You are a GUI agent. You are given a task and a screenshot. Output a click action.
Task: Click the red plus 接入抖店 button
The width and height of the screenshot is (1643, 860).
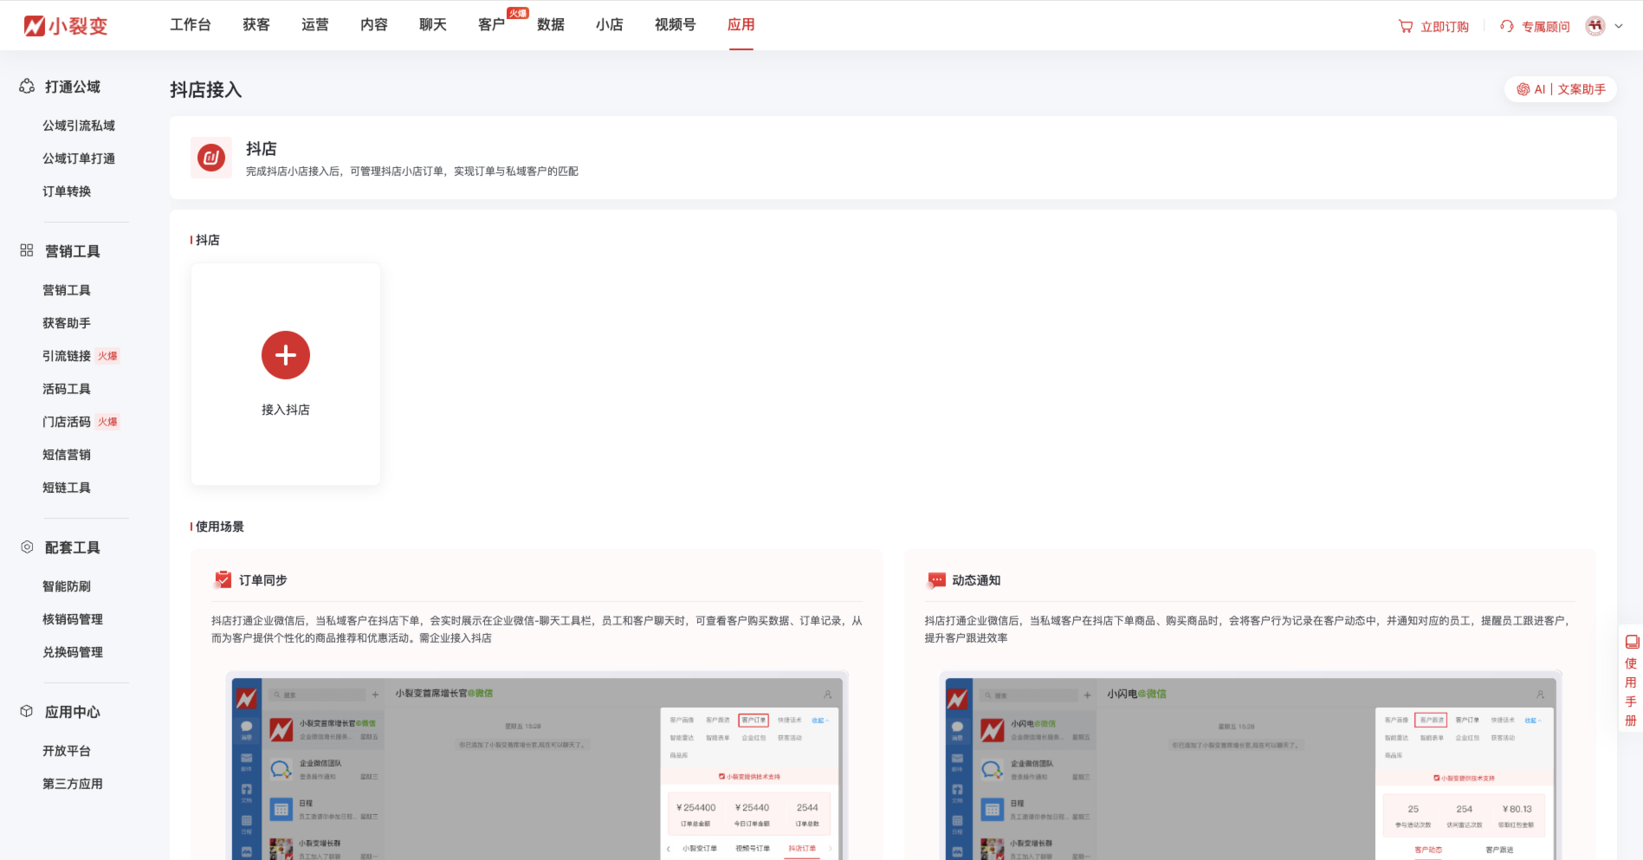tap(286, 355)
